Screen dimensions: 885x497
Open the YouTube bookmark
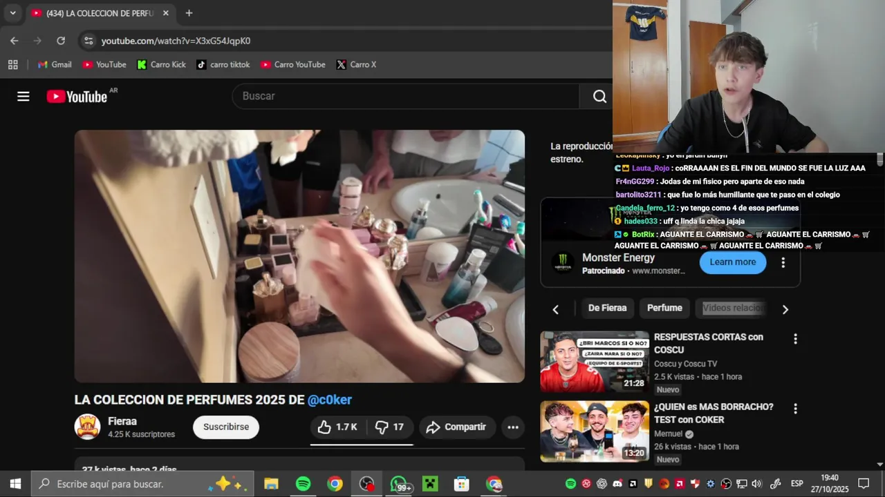pos(104,64)
